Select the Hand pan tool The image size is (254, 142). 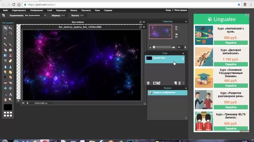(5, 100)
